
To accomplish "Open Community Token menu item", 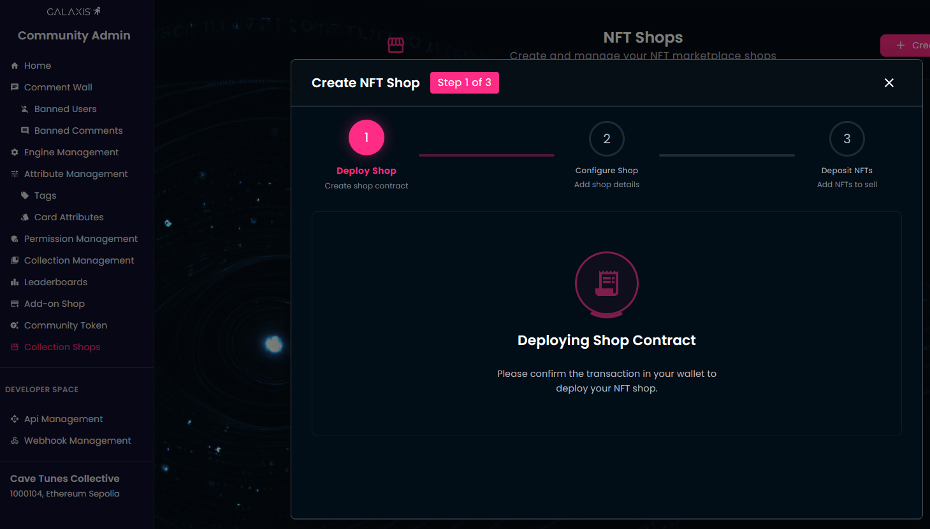I will [x=65, y=325].
